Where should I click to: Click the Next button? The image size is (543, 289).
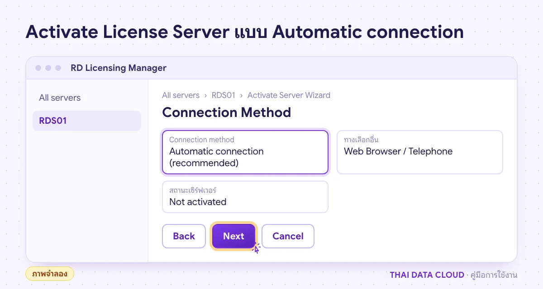pyautogui.click(x=233, y=236)
